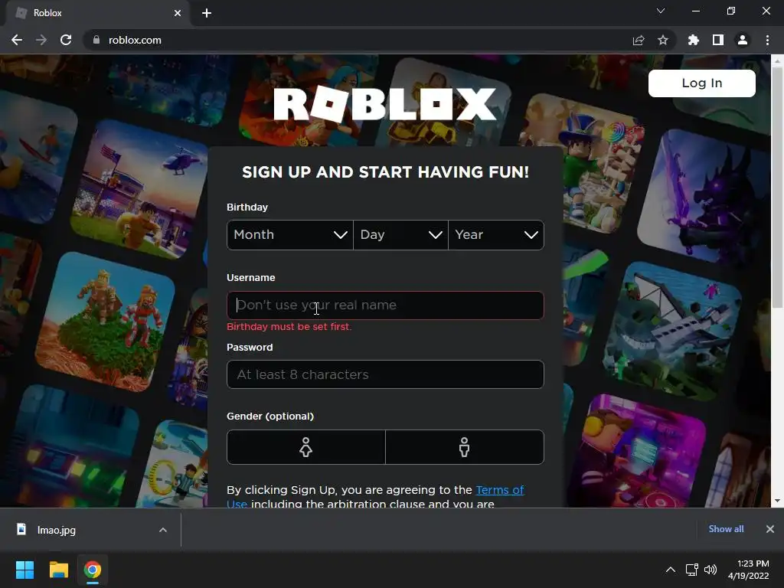This screenshot has height=588, width=784.
Task: Click Show all downloads
Action: tap(726, 529)
